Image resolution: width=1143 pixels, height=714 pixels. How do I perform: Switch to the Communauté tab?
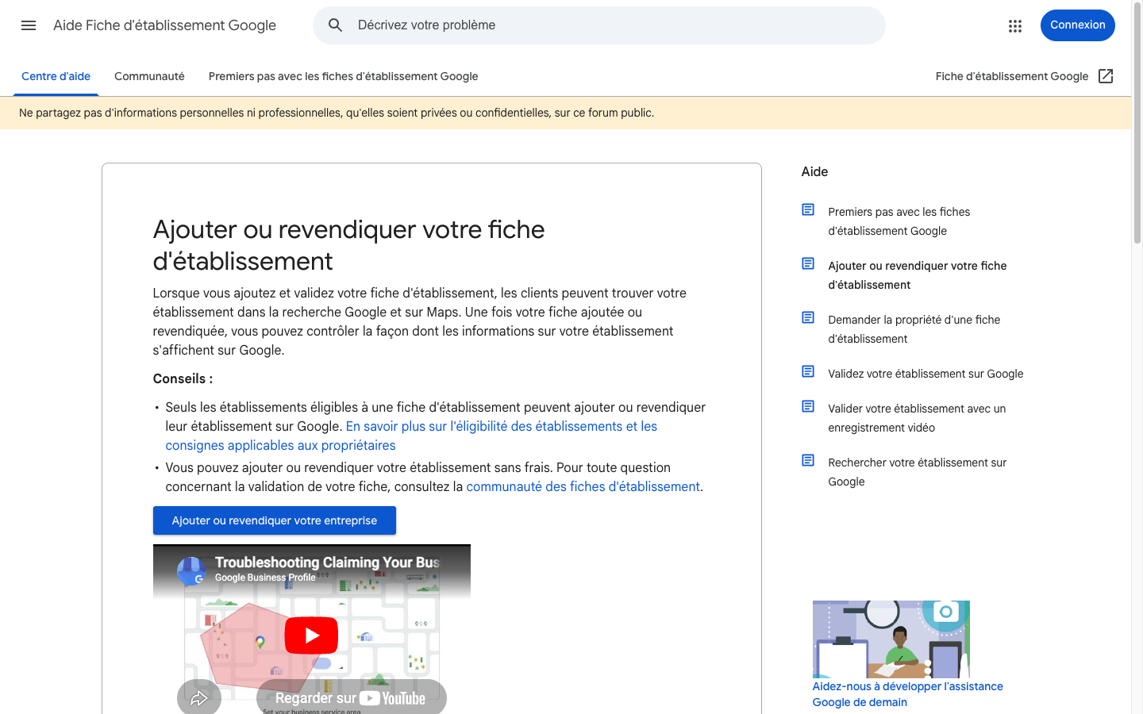pos(149,76)
